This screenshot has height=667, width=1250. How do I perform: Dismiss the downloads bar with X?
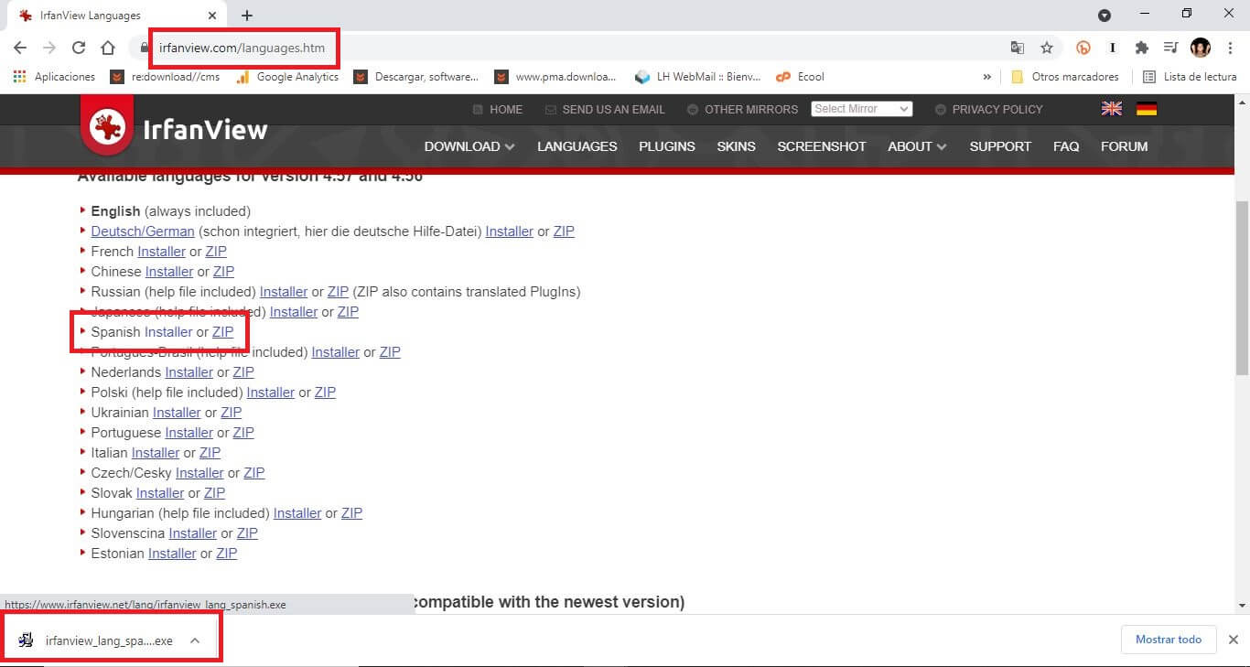pos(1233,640)
